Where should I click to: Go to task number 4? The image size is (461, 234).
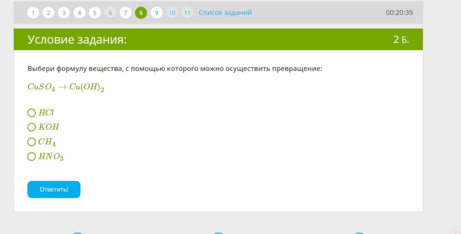[x=79, y=13]
